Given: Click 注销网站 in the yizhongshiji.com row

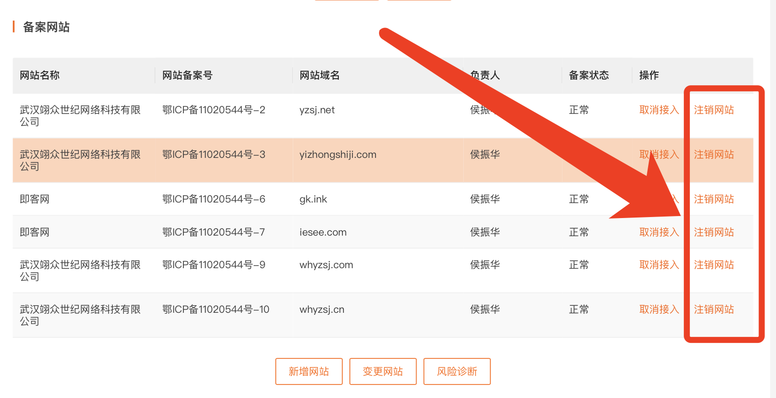Looking at the screenshot, I should (x=713, y=154).
